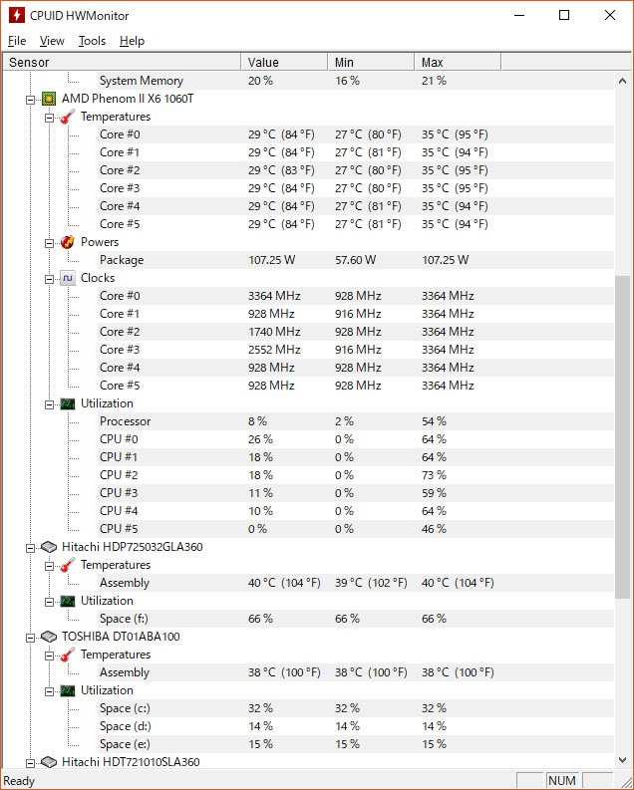This screenshot has width=634, height=790.
Task: Click the Max column header
Action: pos(458,63)
